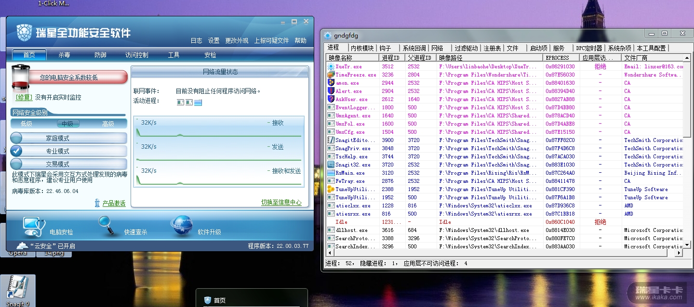
Task: Click the 电脑安检 computer checkup icon
Action: pos(35,225)
